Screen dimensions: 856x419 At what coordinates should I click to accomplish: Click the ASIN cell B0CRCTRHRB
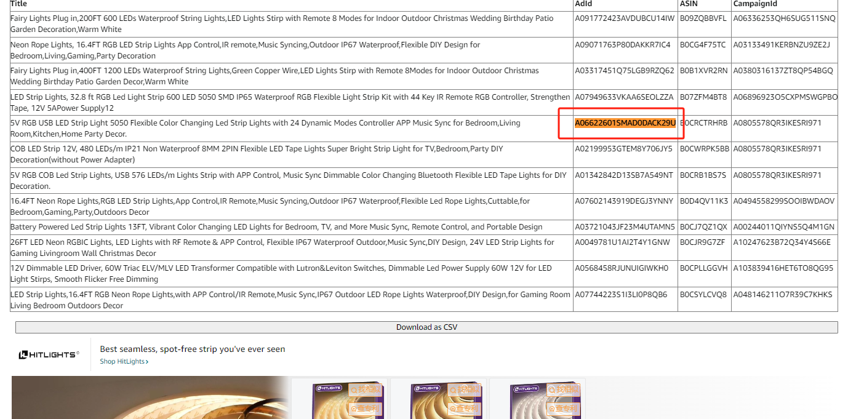tap(703, 123)
